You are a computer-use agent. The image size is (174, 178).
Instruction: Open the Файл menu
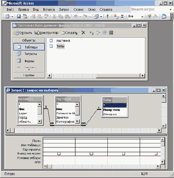10,9
